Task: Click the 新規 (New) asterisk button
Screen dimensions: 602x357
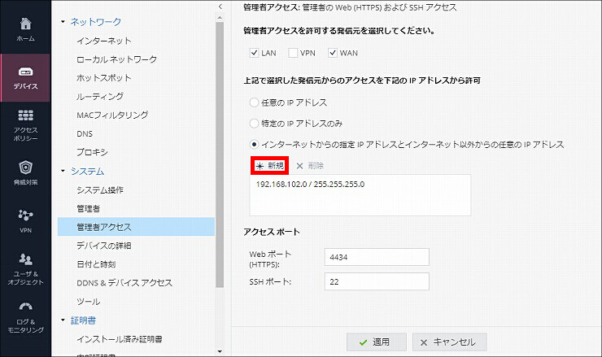Action: click(269, 165)
